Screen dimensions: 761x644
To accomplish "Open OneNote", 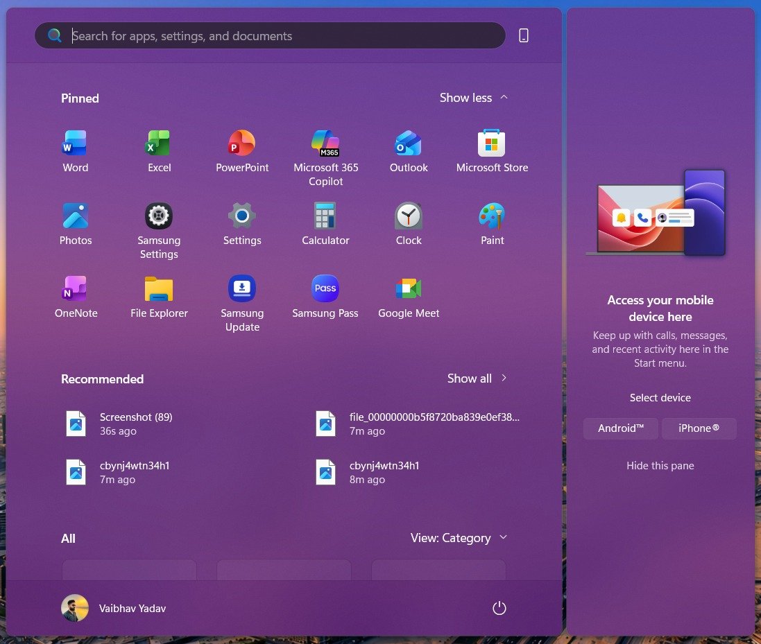I will 76,297.
